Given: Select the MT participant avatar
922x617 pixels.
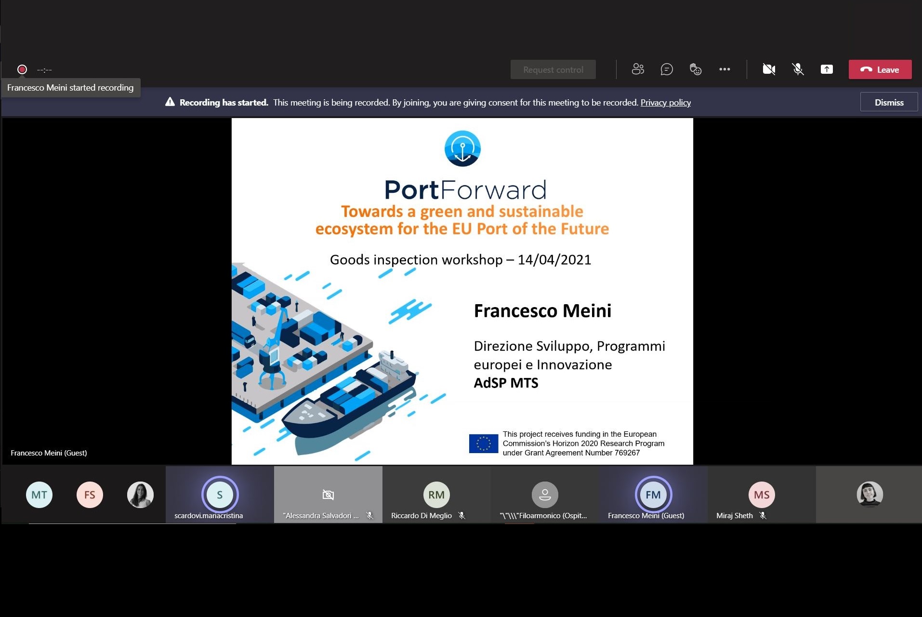Looking at the screenshot, I should 39,495.
